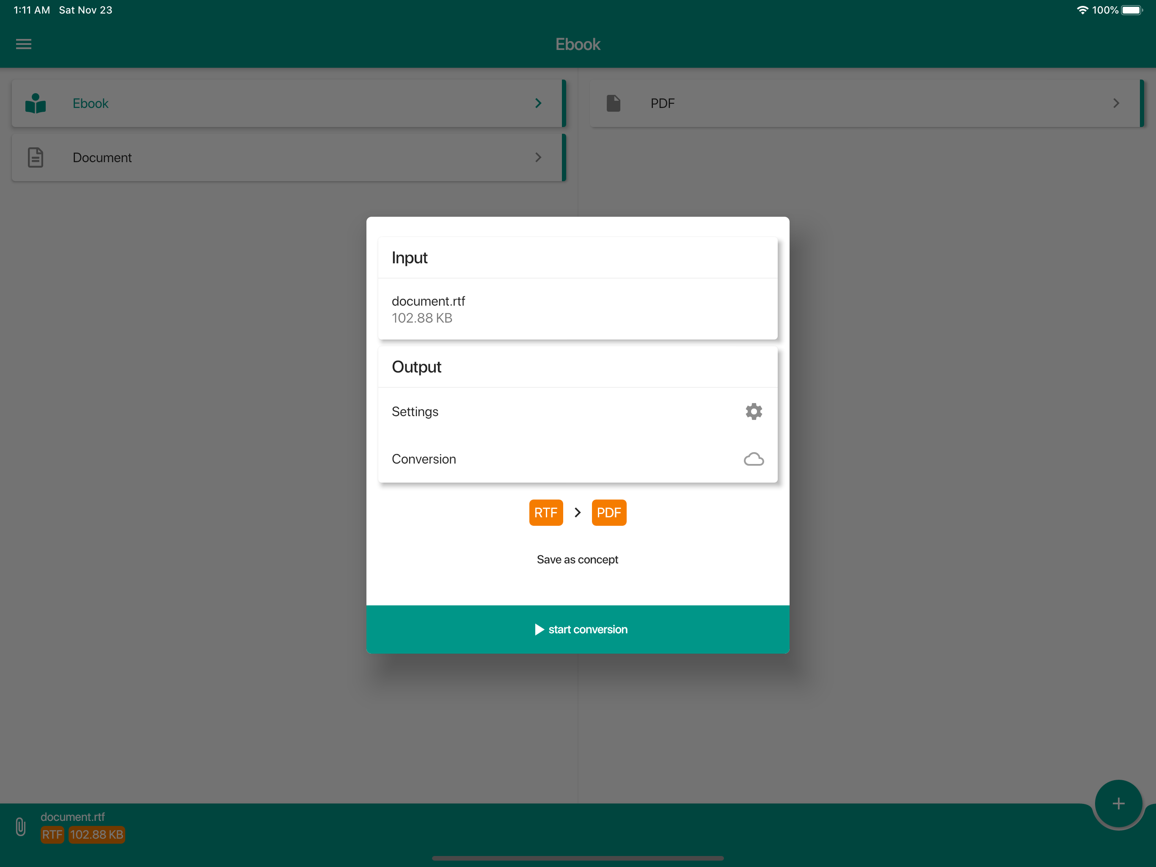Open settings via gear icon
Screen dimensions: 1156x867
click(x=753, y=411)
